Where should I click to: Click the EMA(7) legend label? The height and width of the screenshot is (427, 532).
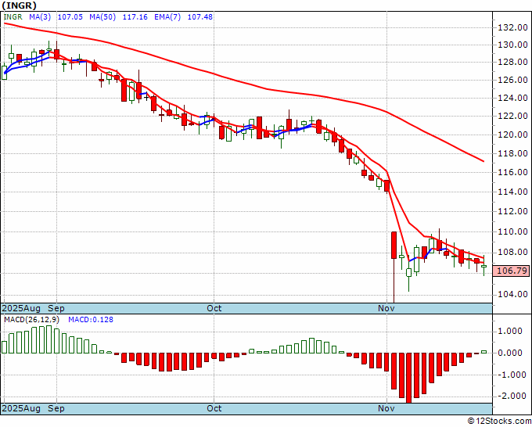[167, 16]
